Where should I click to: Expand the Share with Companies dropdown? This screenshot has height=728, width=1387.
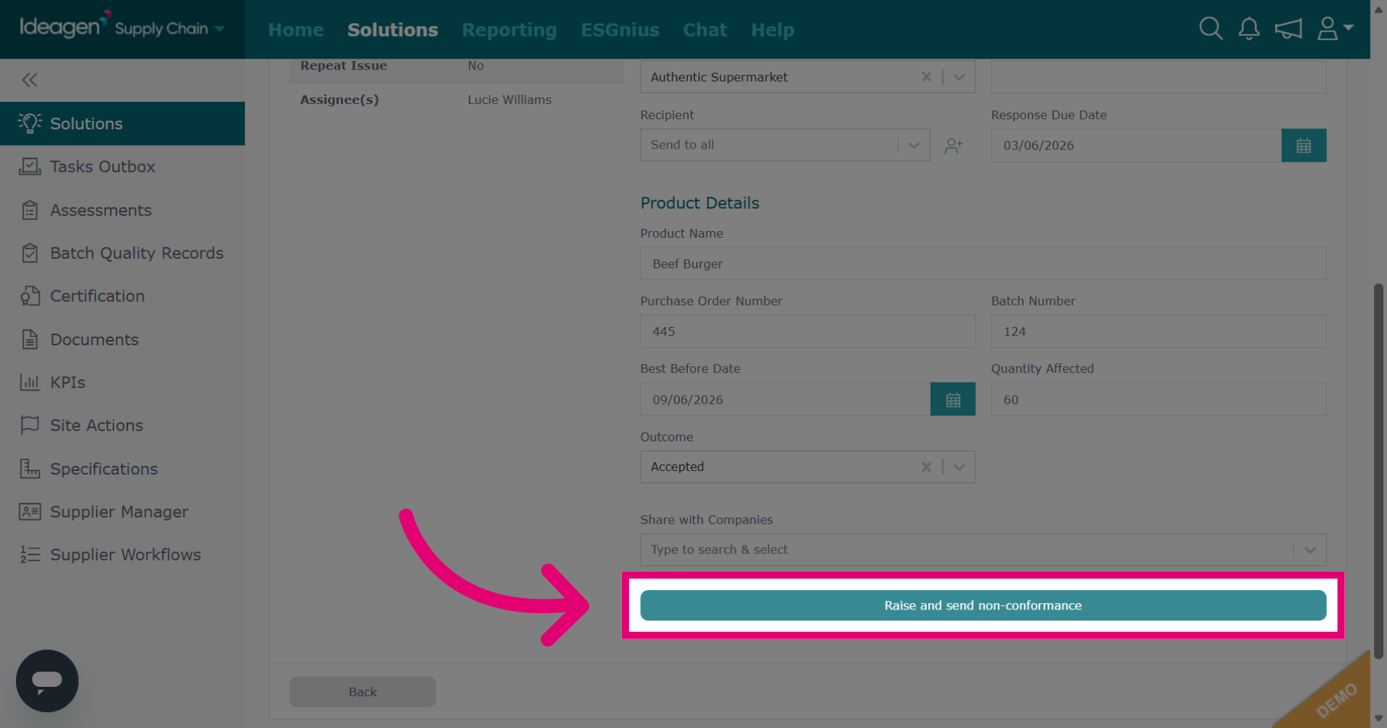tap(1310, 550)
